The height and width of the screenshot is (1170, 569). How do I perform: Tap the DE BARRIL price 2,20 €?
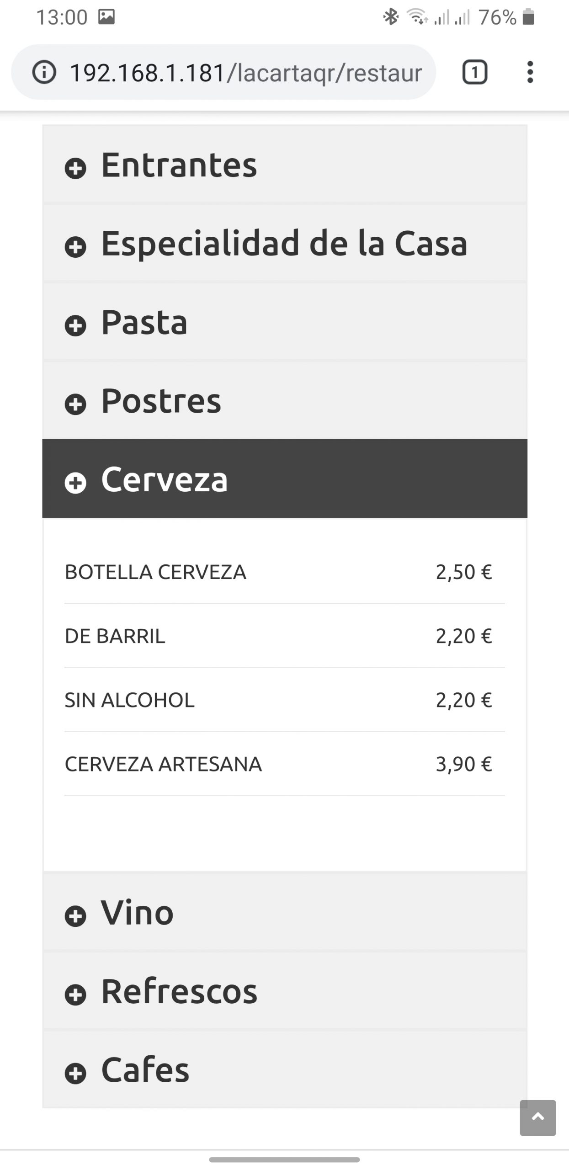[464, 636]
